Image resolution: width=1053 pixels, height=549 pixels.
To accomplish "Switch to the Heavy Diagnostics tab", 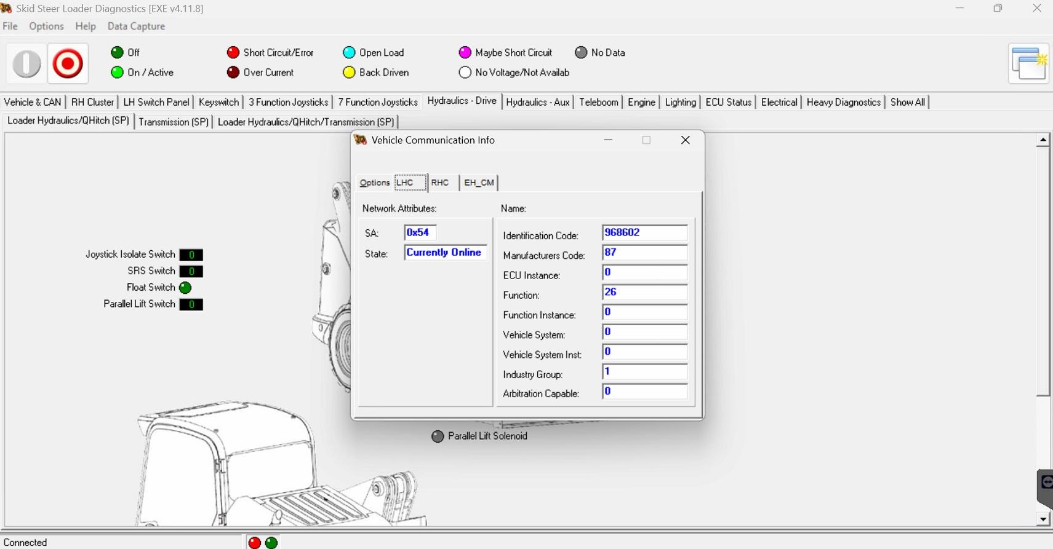I will [x=844, y=102].
